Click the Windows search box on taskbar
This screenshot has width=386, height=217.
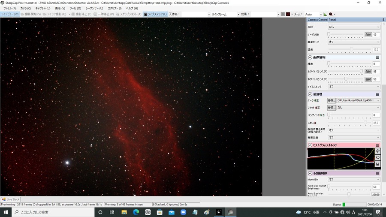point(53,212)
